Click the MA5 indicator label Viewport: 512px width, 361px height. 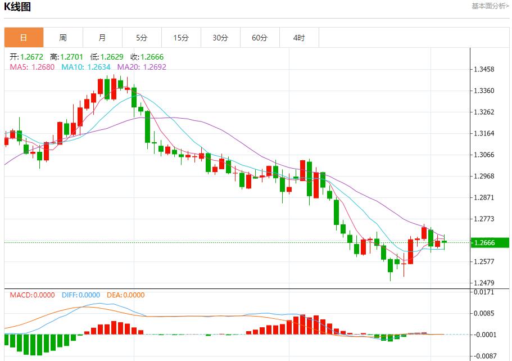point(32,67)
